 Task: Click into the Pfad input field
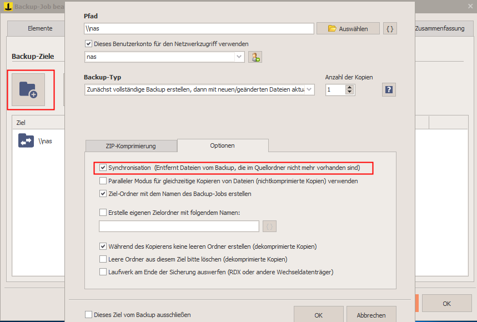(199, 28)
